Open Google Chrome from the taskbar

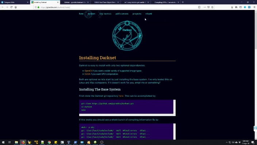pos(49,142)
